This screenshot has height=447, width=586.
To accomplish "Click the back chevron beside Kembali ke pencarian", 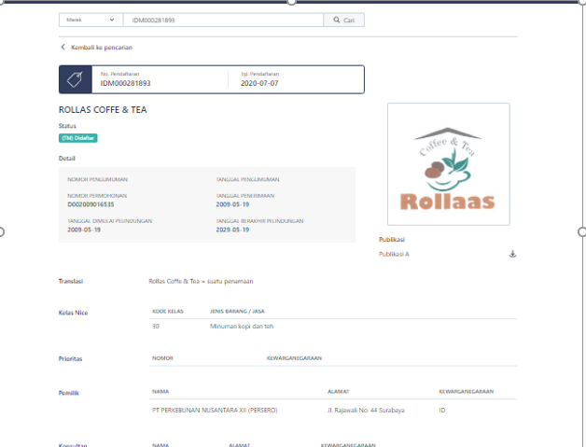I will coord(63,47).
